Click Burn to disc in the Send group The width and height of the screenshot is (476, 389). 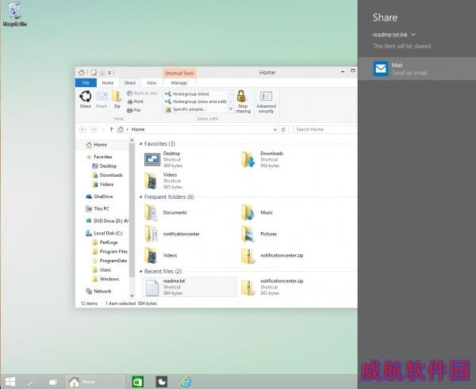(x=142, y=93)
